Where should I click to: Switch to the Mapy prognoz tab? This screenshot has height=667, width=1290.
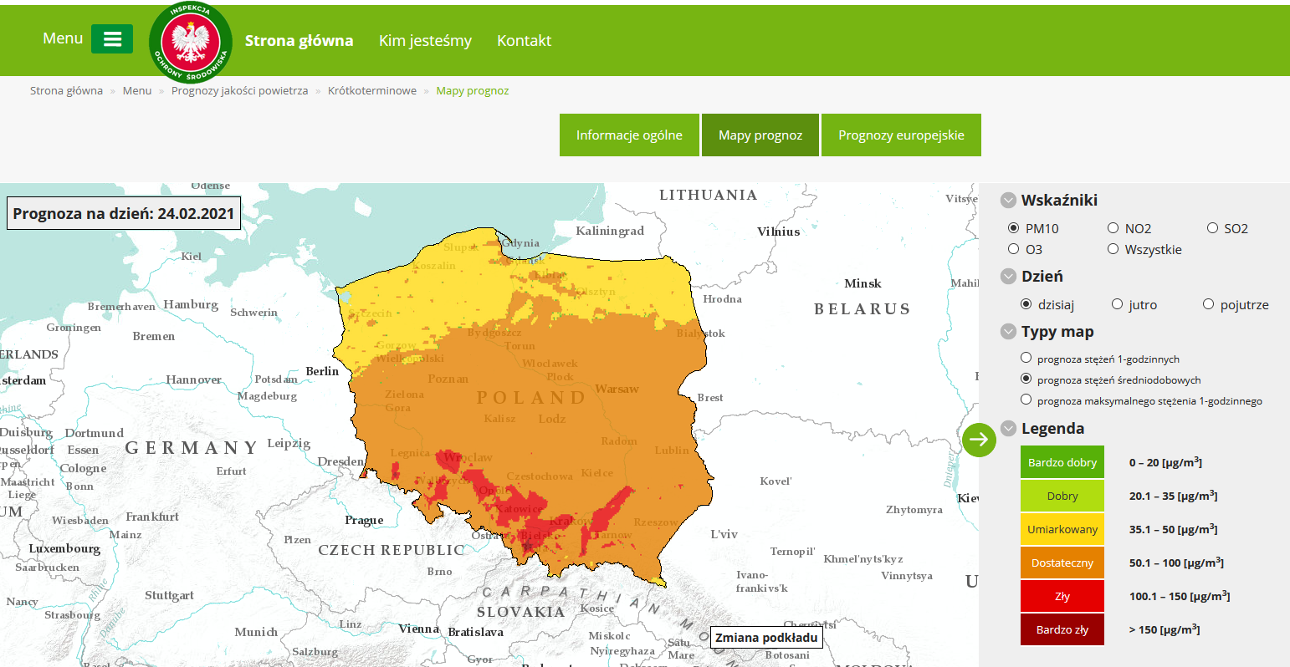pyautogui.click(x=760, y=135)
